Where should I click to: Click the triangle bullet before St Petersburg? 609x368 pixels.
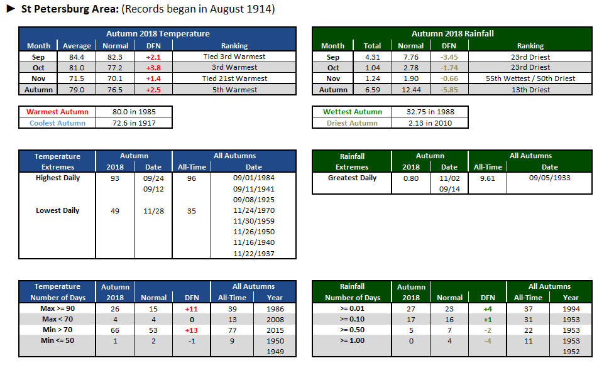[x=11, y=9]
